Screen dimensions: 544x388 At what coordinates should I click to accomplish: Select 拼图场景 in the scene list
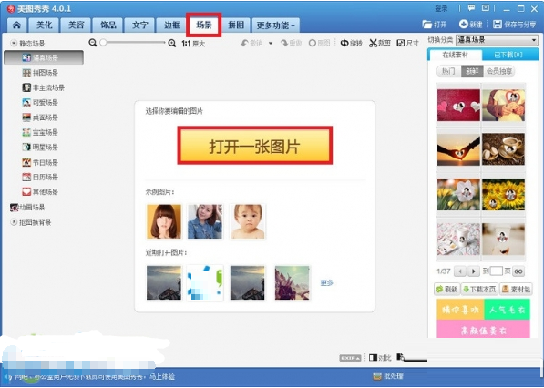[x=40, y=73]
